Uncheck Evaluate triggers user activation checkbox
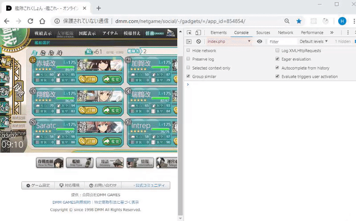Screen dimensions: 356x221 [x=277, y=76]
